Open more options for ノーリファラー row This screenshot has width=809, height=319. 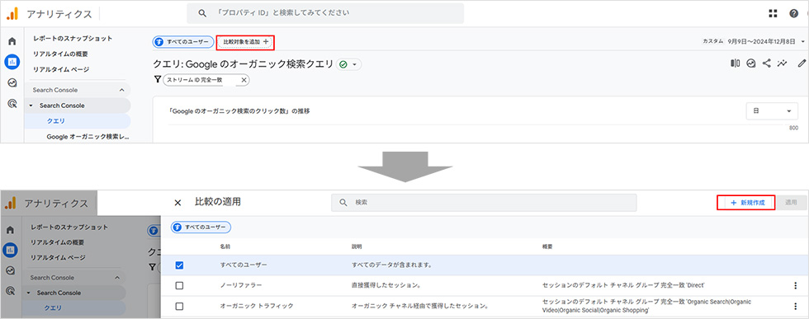tap(795, 285)
